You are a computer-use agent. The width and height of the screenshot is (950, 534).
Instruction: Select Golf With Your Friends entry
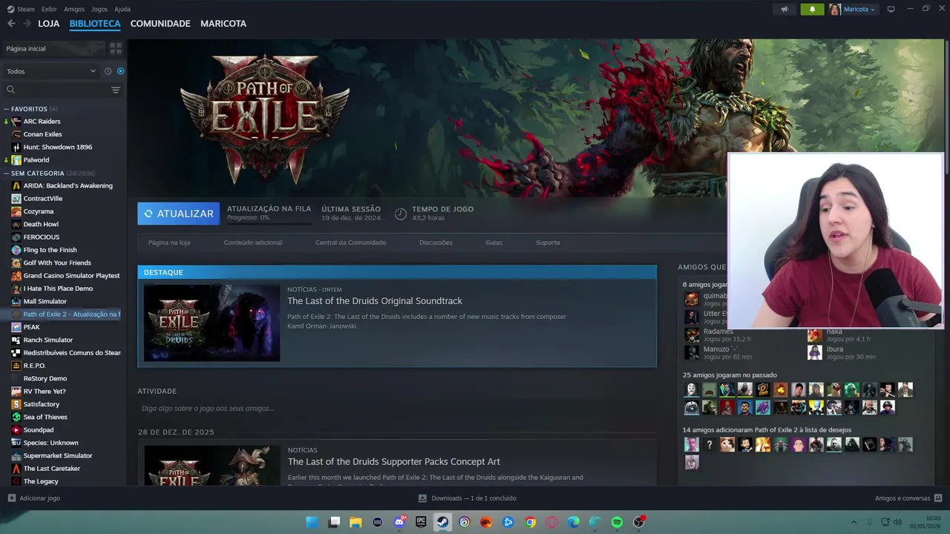pyautogui.click(x=57, y=263)
